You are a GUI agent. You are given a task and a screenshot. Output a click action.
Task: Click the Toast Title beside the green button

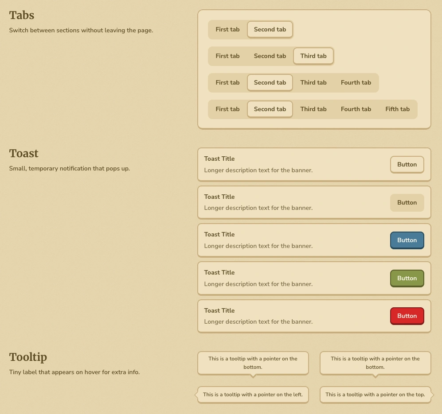[x=219, y=273]
